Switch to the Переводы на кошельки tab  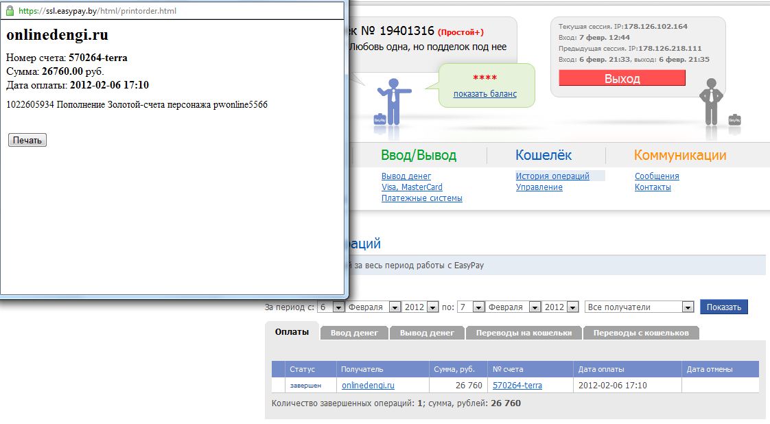(524, 333)
